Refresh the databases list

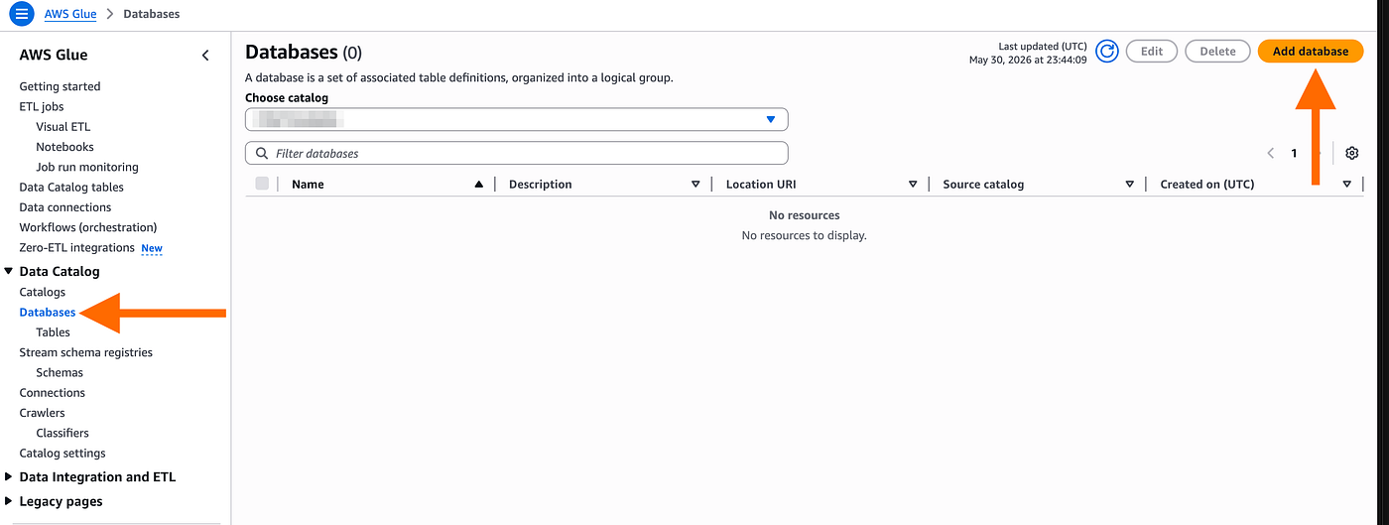(1107, 52)
